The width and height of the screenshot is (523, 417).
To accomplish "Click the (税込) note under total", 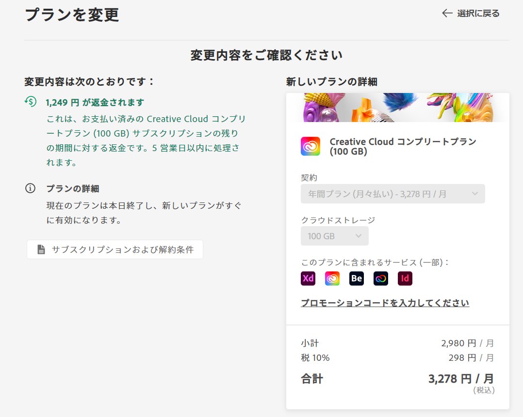I will [484, 390].
